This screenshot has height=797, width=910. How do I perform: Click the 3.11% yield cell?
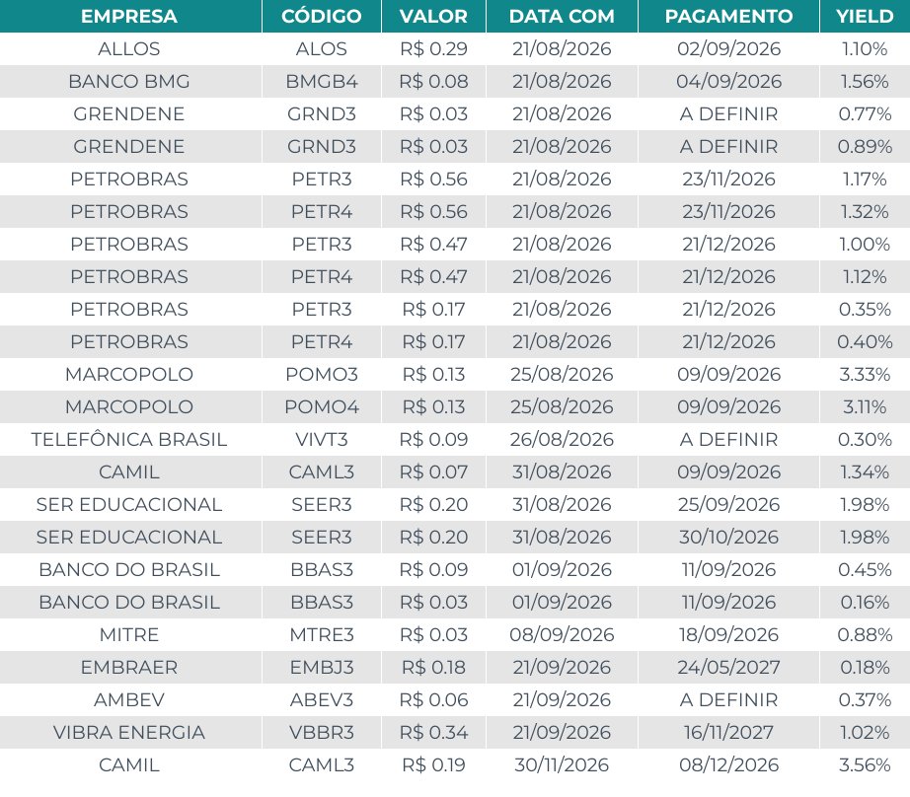865,406
